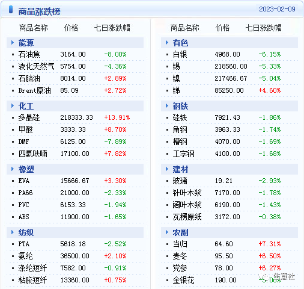Click the +7.31% change for 当归
Screen dimensions: 304x289
point(270,244)
